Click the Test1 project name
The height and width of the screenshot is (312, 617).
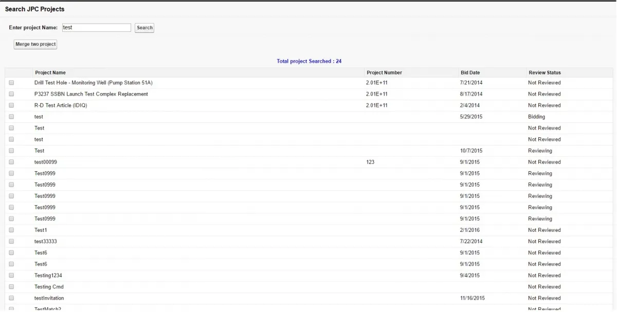click(41, 230)
